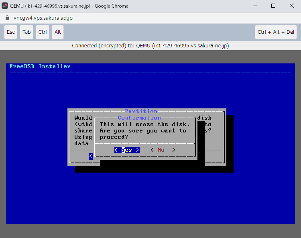
Task: Send the Tab key to console
Action: pos(26,32)
